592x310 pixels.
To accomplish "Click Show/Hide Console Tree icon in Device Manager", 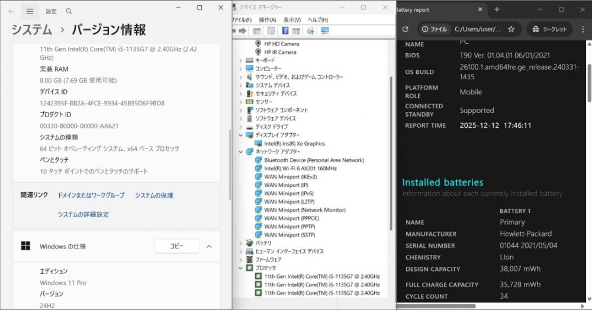I will (x=257, y=31).
